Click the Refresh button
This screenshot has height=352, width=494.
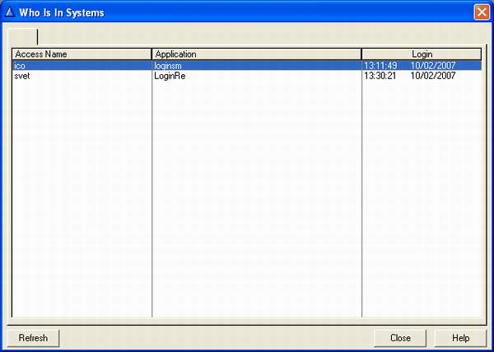click(33, 338)
